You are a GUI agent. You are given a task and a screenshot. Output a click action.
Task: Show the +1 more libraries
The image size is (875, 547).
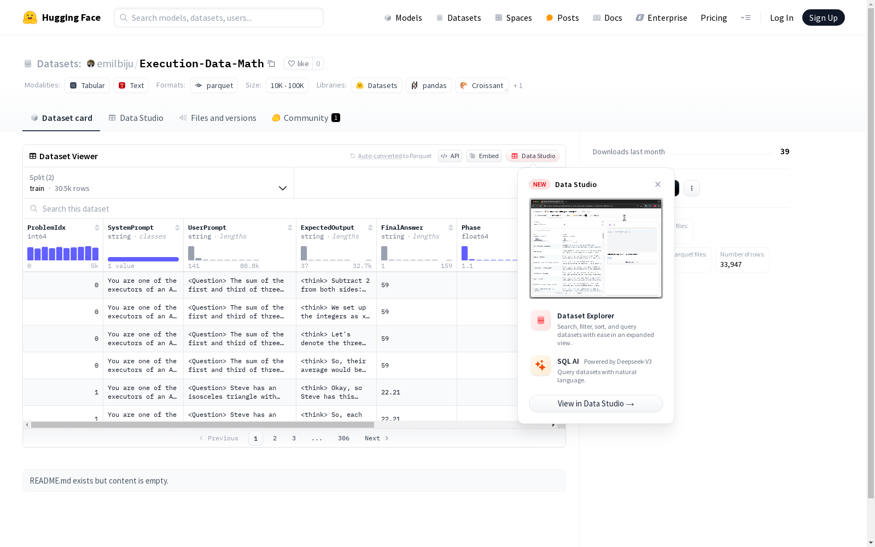(518, 85)
